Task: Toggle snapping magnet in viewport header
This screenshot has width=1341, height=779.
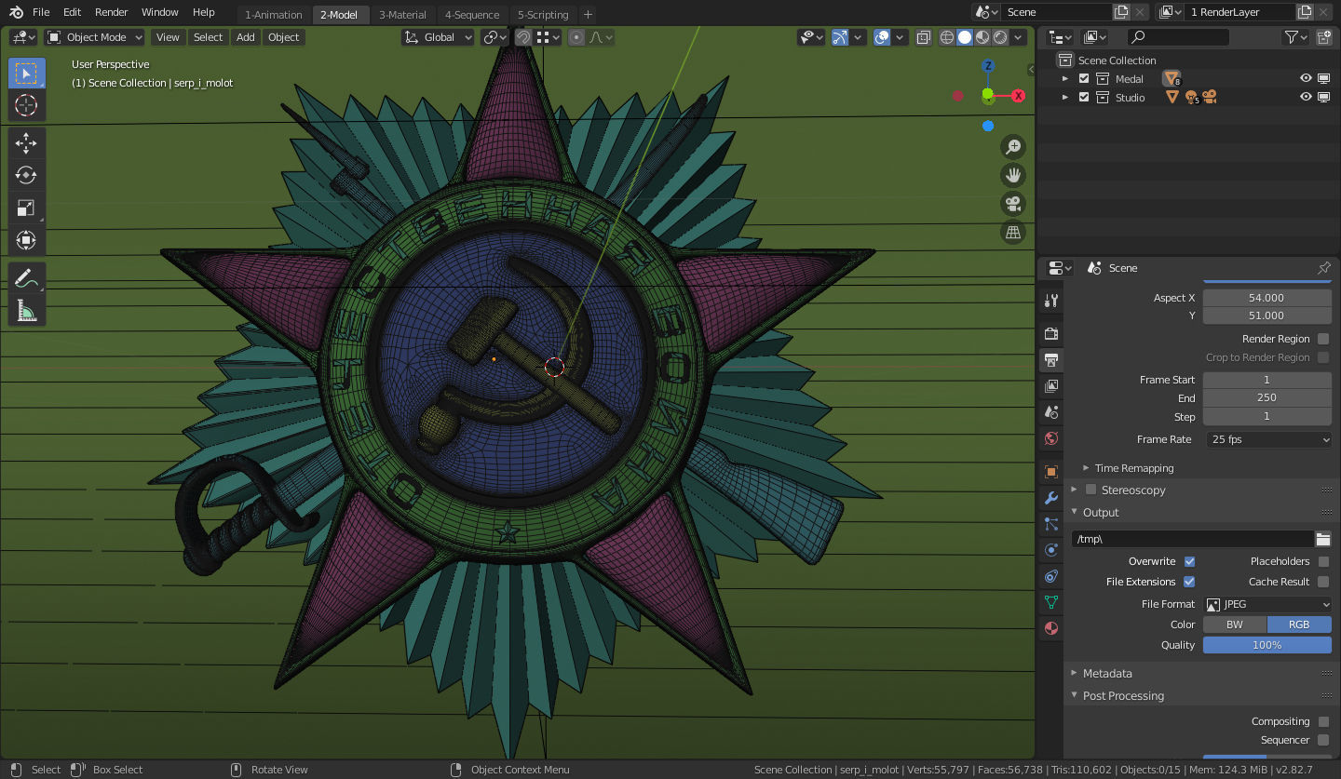Action: [x=523, y=37]
